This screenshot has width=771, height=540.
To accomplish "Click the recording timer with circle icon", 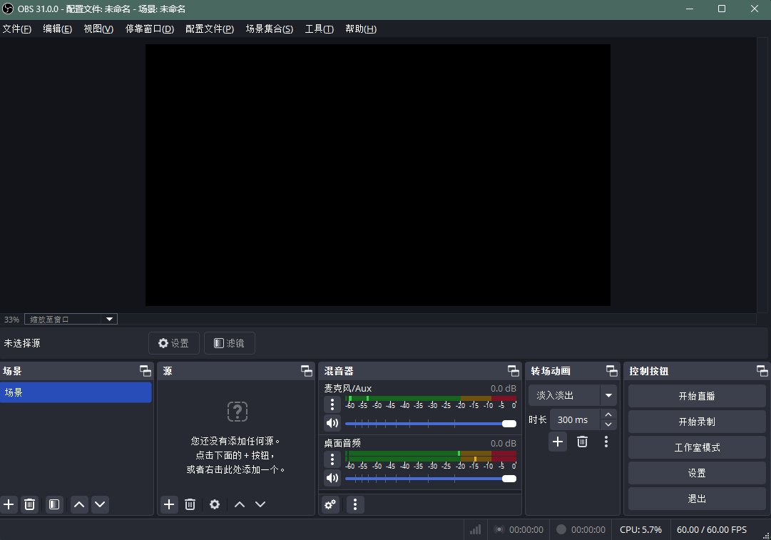I will 581,530.
